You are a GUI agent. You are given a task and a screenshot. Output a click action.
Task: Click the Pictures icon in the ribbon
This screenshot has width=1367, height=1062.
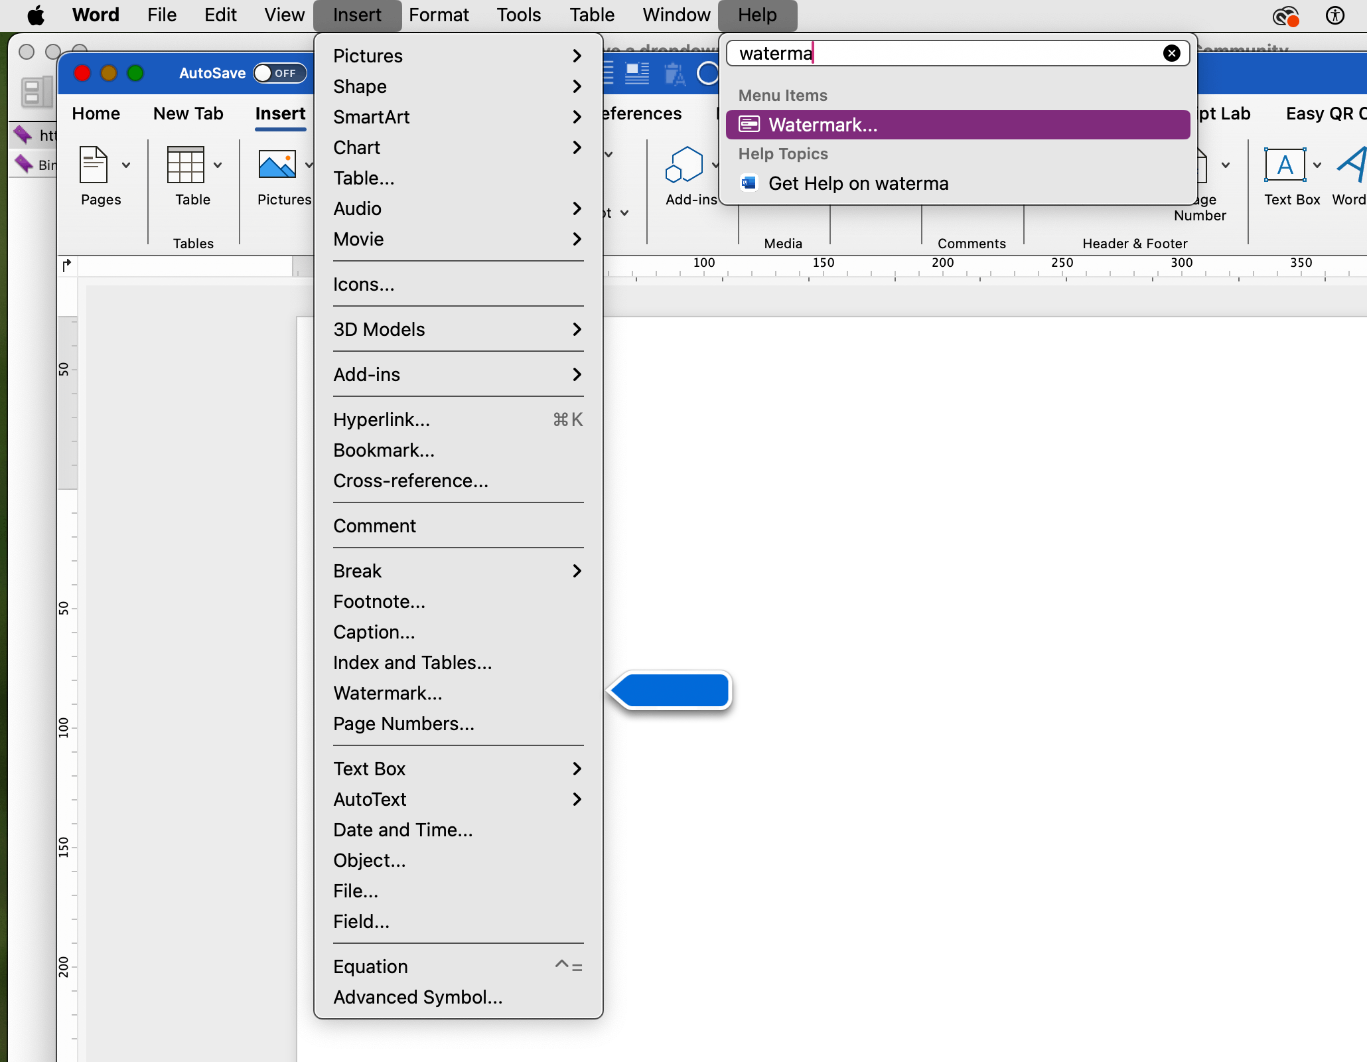(277, 165)
